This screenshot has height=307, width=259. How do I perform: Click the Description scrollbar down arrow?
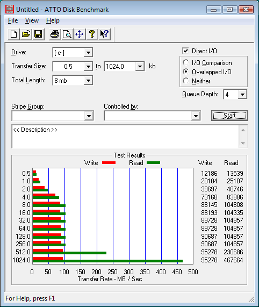[243, 144]
